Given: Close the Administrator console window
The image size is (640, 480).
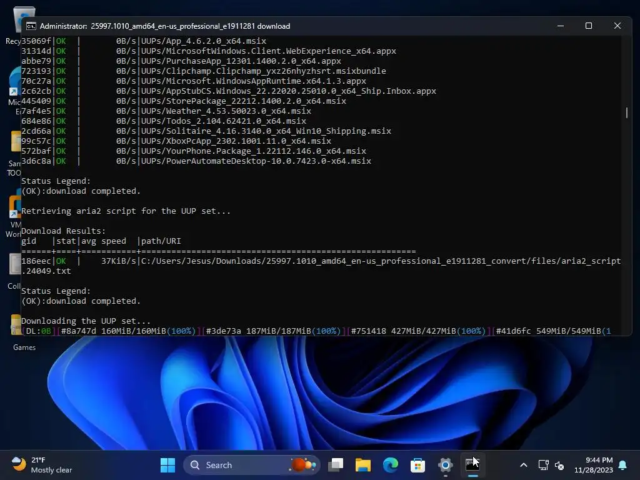Looking at the screenshot, I should point(617,26).
